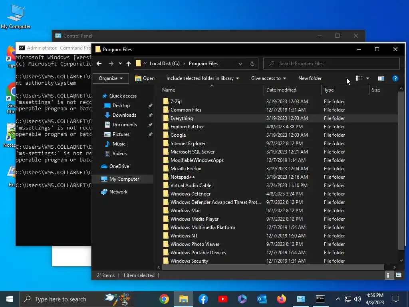Select the Mozilla Firefox folder
Viewport: 409px width, 307px height.
186,169
